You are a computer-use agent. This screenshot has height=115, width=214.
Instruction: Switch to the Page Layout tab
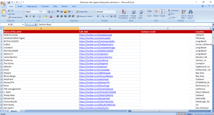(32, 6)
